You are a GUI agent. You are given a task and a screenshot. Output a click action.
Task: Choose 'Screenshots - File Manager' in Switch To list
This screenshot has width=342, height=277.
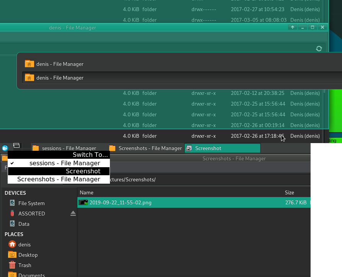[59, 179]
